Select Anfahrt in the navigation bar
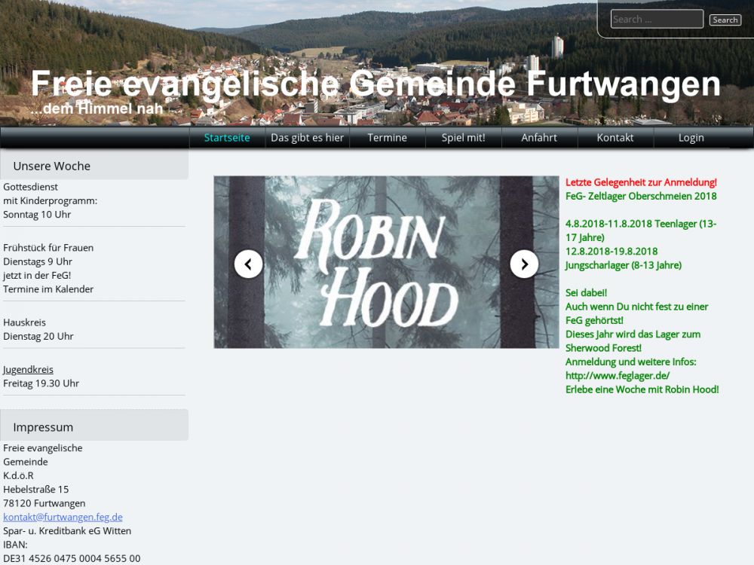This screenshot has width=754, height=565. pyautogui.click(x=539, y=138)
